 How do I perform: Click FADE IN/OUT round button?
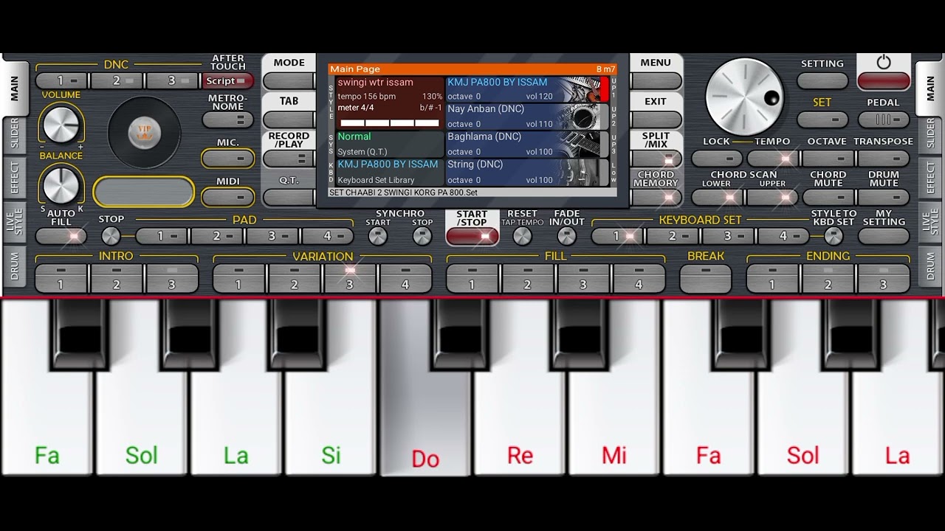click(x=566, y=236)
